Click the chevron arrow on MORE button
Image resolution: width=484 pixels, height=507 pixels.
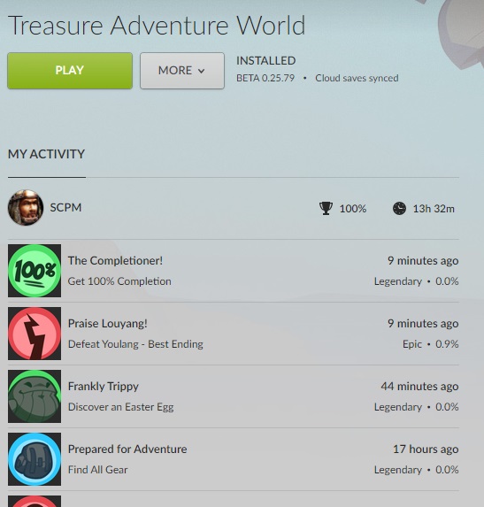[202, 71]
